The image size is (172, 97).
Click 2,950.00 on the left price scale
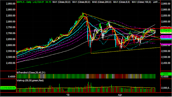click(11, 4)
